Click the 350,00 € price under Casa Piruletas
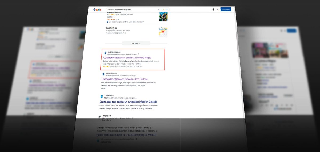320x152 pixels. coord(104,88)
